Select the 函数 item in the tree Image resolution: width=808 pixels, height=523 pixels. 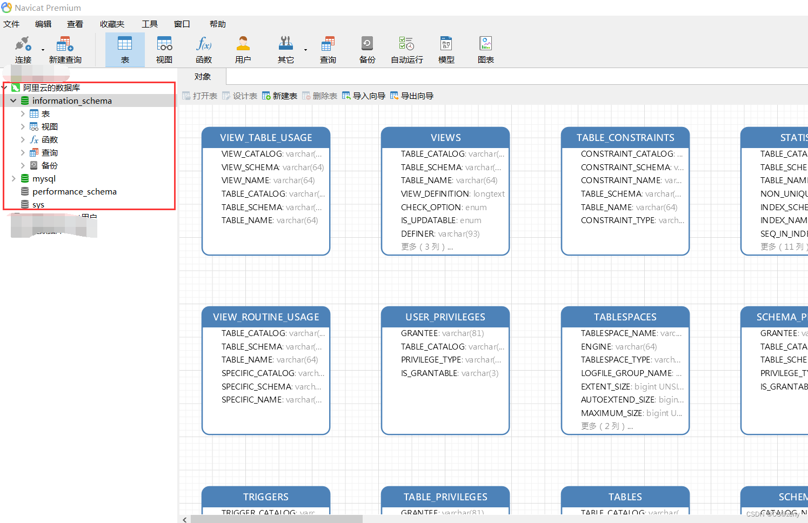coord(50,139)
